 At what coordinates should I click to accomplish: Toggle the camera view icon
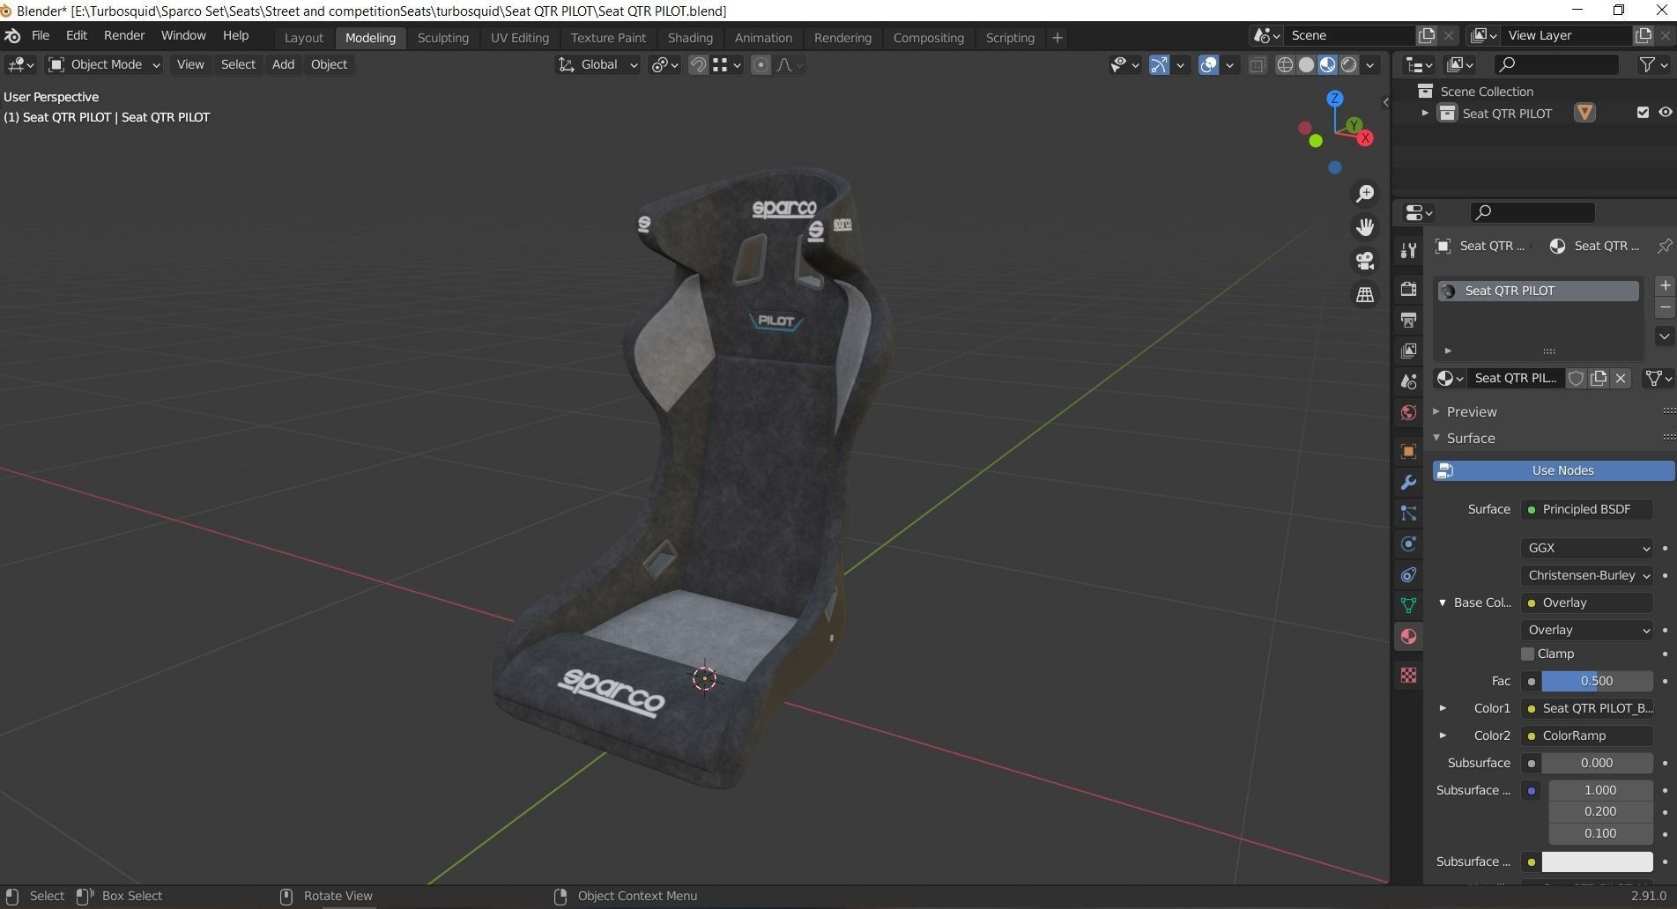(x=1365, y=261)
